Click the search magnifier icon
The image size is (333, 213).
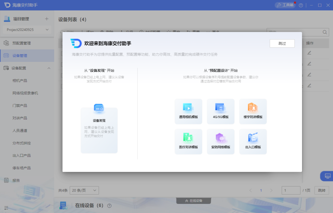pos(325,32)
